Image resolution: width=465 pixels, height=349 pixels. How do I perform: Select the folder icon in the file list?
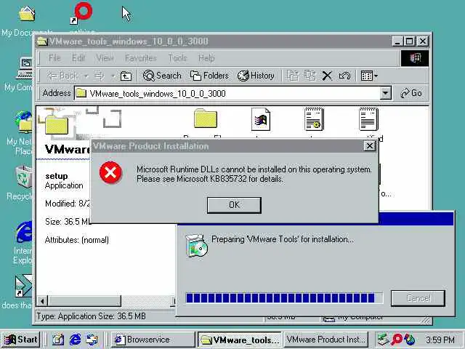[205, 119]
